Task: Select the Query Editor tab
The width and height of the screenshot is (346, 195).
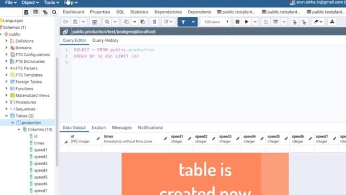Action: point(75,41)
